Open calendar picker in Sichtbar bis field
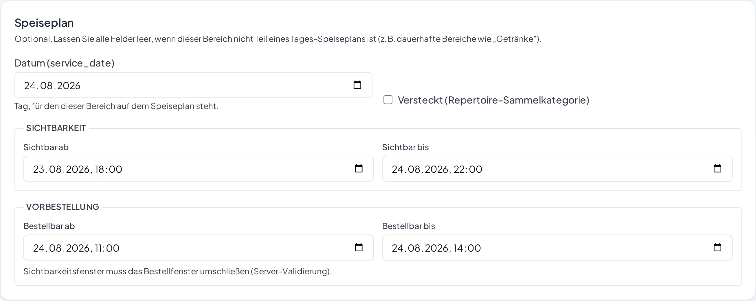Image resolution: width=756 pixels, height=301 pixels. coord(718,168)
